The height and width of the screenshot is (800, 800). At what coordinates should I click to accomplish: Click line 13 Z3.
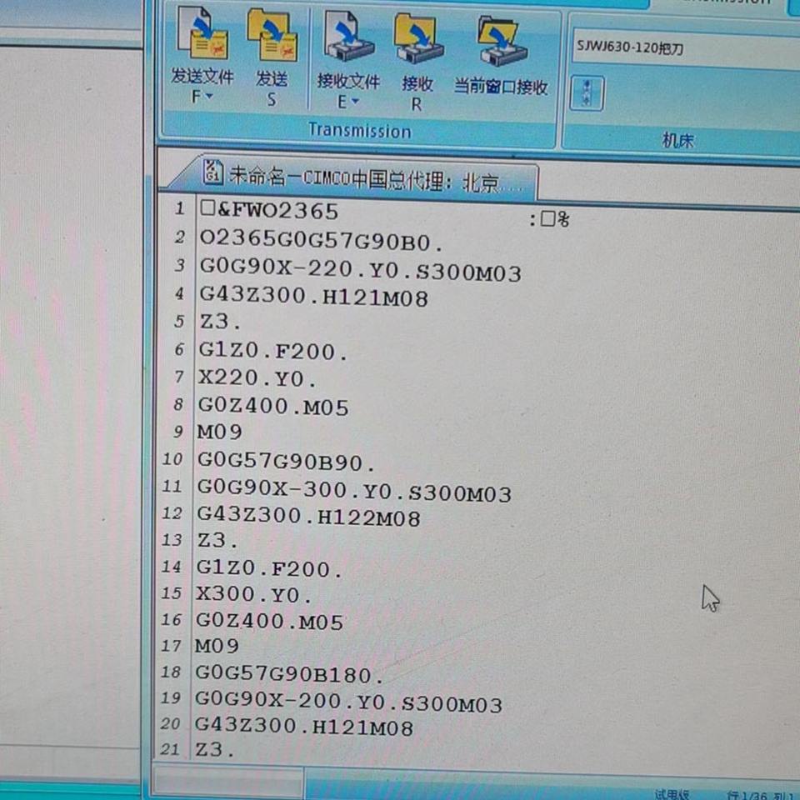[x=217, y=540]
